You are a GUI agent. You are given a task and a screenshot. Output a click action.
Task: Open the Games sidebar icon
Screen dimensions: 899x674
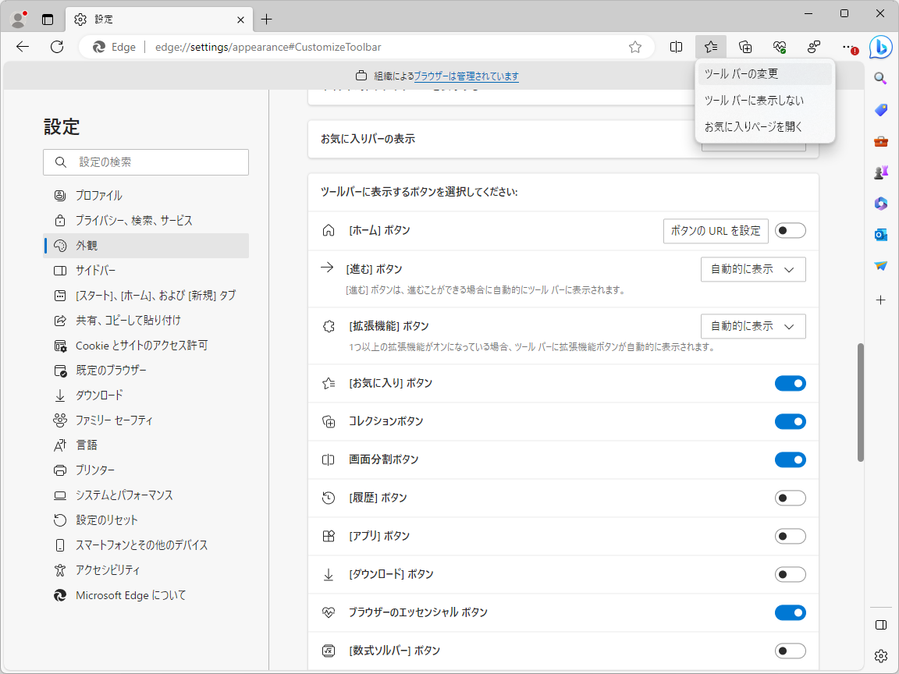(x=880, y=172)
